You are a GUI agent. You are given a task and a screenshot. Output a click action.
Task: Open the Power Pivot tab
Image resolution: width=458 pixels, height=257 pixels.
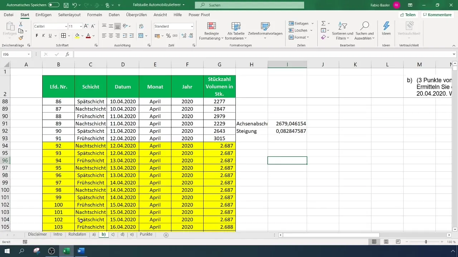[x=199, y=15]
